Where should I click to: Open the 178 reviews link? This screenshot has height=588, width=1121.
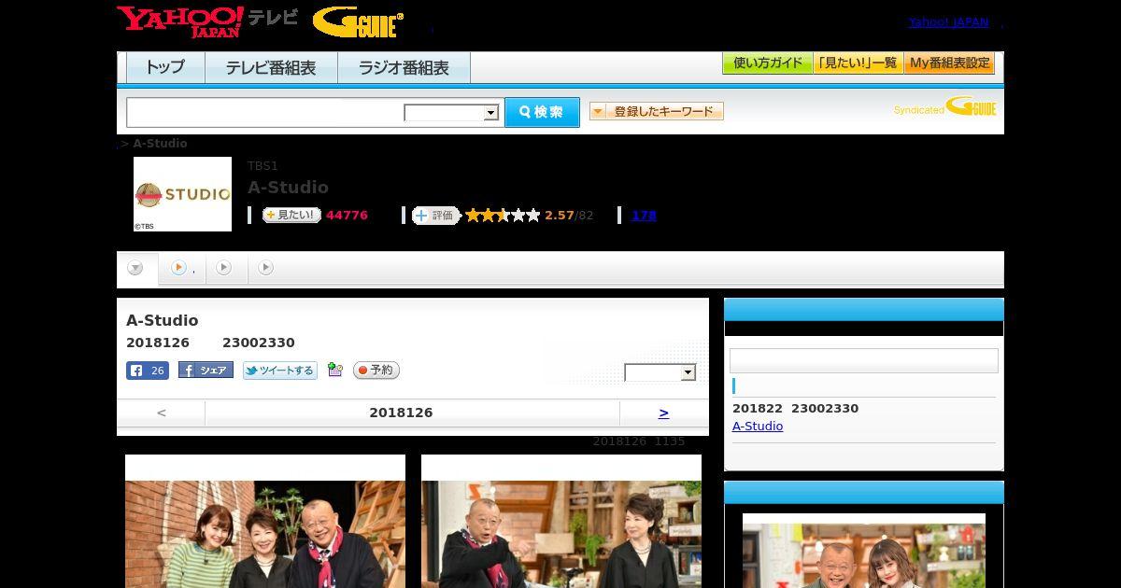click(x=644, y=216)
